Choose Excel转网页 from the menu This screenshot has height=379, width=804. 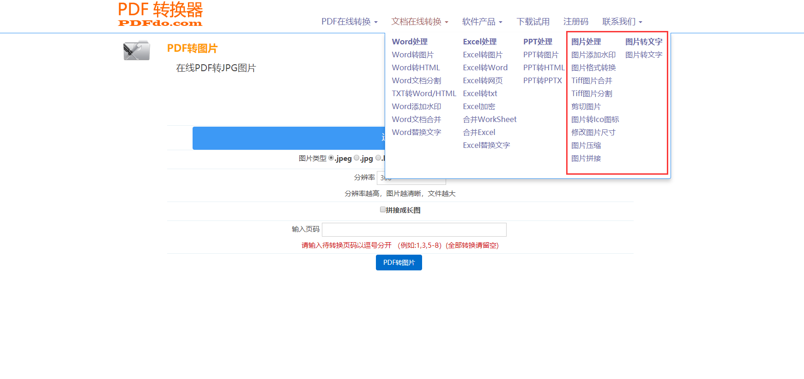pyautogui.click(x=483, y=80)
